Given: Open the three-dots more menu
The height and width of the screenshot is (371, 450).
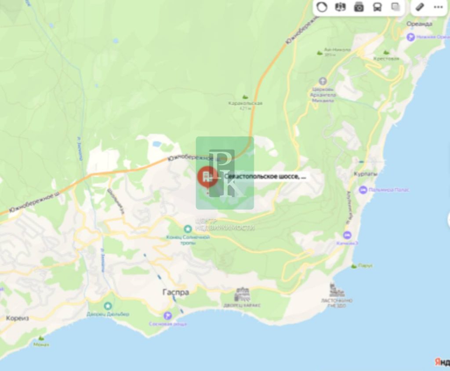Looking at the screenshot, I should click(x=438, y=7).
